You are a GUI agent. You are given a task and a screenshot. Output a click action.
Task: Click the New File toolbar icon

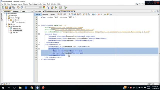(x=3, y=7)
